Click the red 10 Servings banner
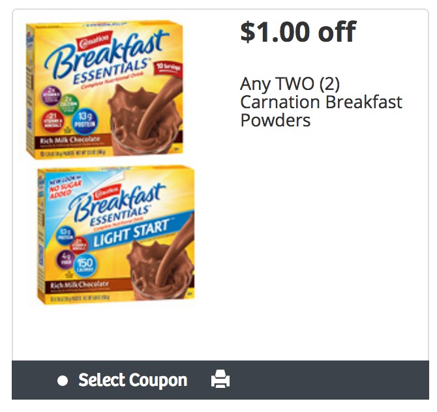Viewport: 437px width, 412px height. coord(169,66)
